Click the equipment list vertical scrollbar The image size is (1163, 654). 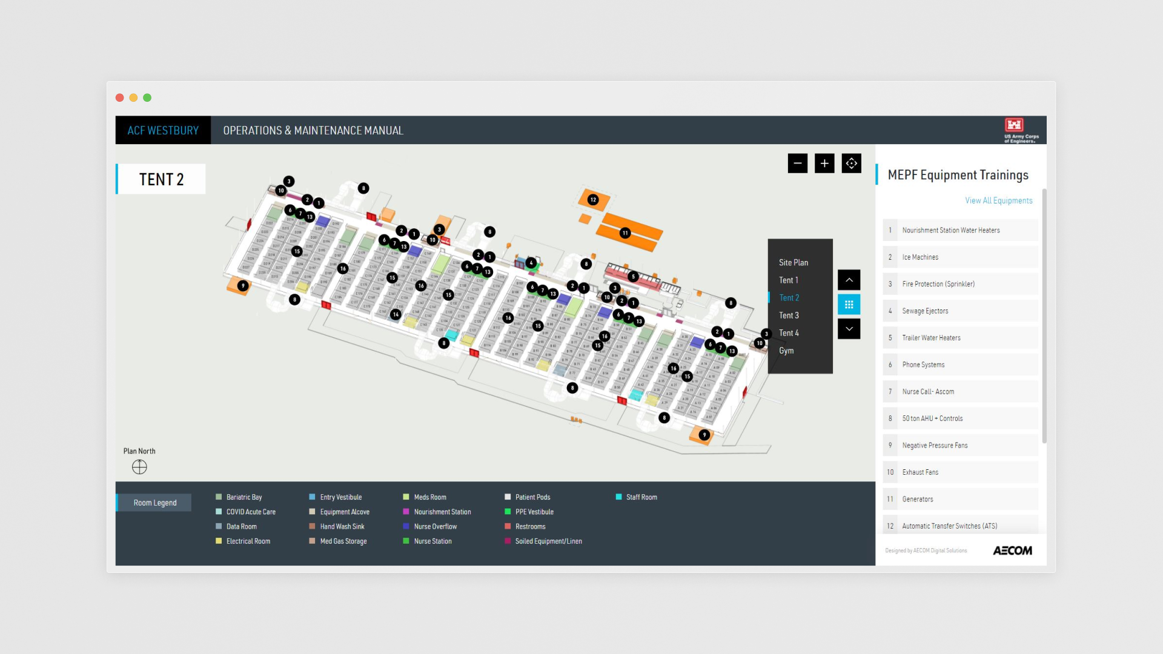(1044, 315)
